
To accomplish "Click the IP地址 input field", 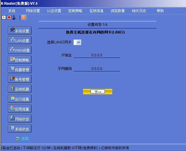I will (97, 55).
